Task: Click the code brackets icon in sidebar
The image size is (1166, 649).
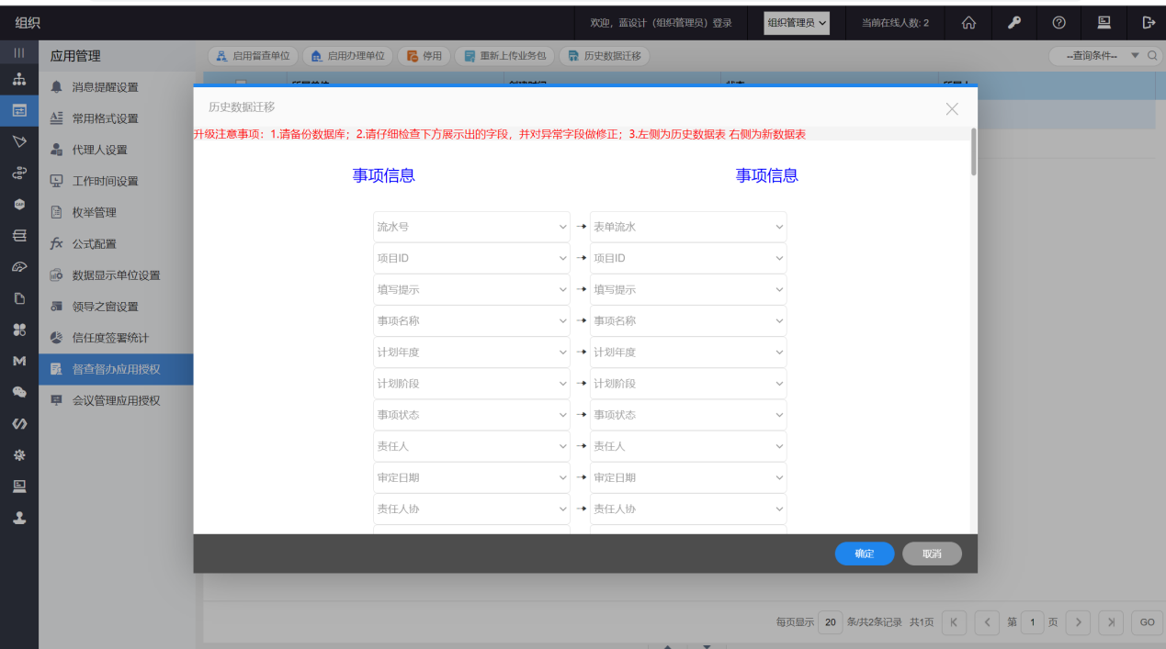Action: click(18, 423)
